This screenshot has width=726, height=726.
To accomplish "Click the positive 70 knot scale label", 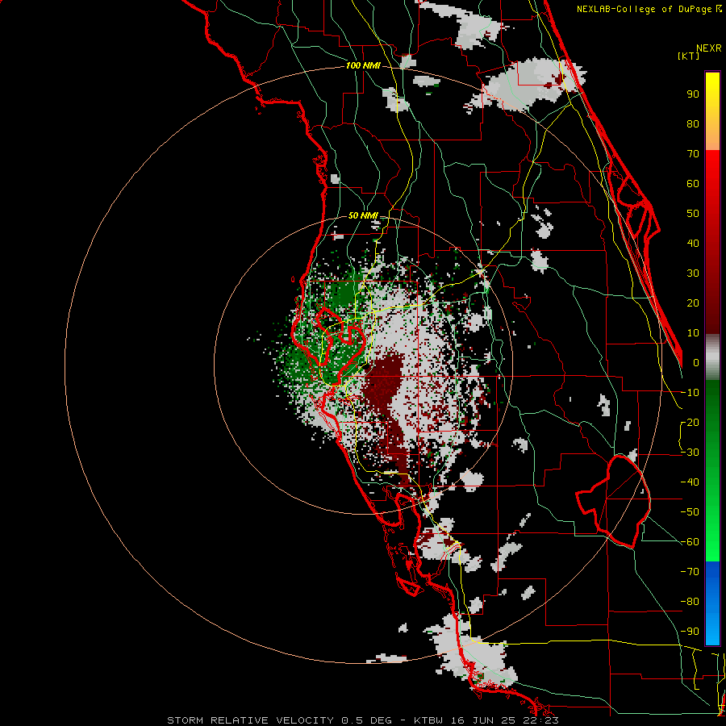I will tap(693, 154).
